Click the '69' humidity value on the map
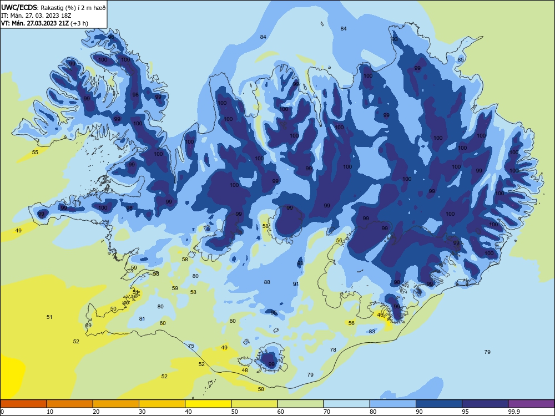 [88, 326]
